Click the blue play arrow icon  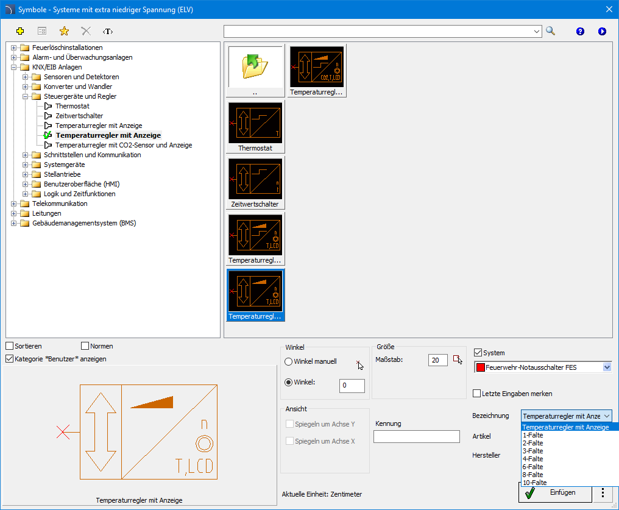tap(602, 31)
